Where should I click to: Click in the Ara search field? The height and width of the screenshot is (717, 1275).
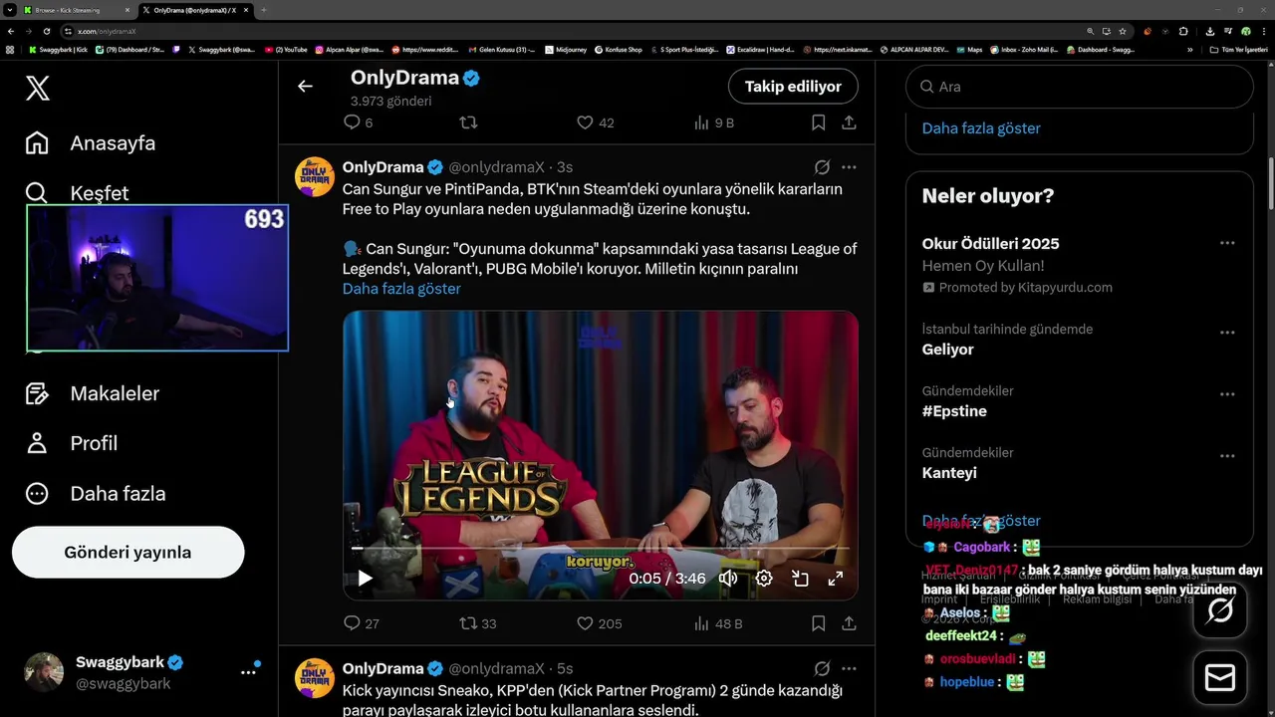[1079, 87]
